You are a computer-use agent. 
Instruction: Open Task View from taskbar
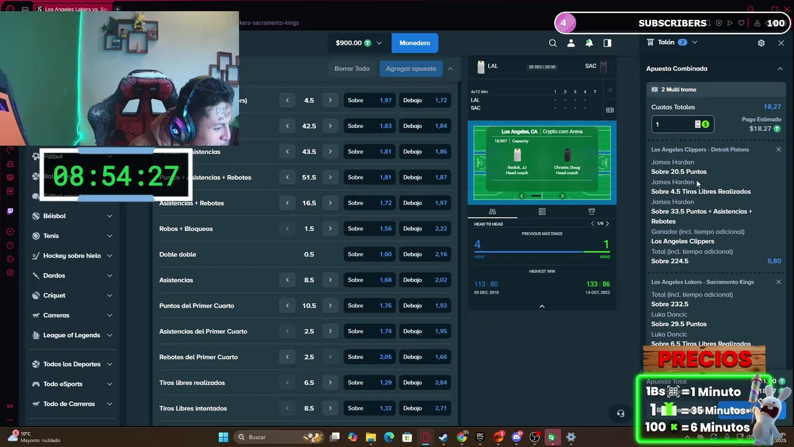pyautogui.click(x=334, y=437)
